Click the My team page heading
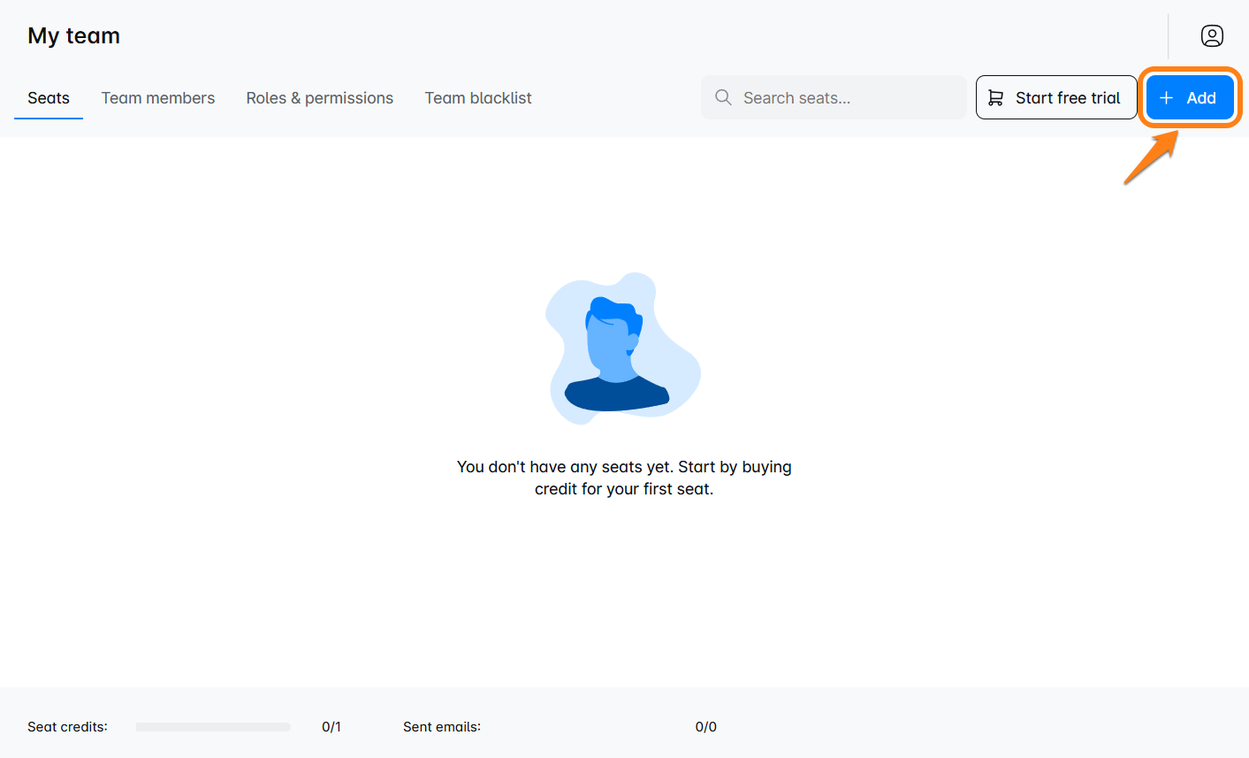 (74, 35)
